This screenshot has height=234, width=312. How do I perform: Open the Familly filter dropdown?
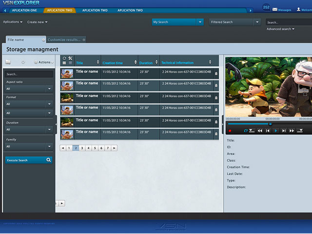pos(29,146)
